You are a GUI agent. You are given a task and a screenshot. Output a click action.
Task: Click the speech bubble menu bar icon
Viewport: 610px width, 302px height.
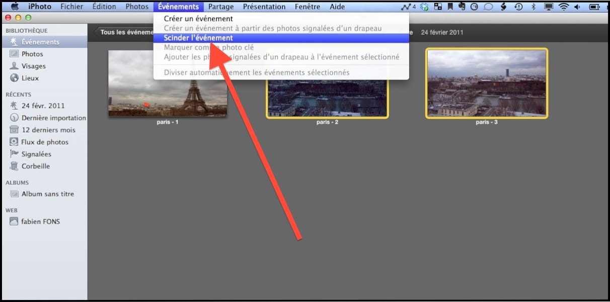coord(488,7)
